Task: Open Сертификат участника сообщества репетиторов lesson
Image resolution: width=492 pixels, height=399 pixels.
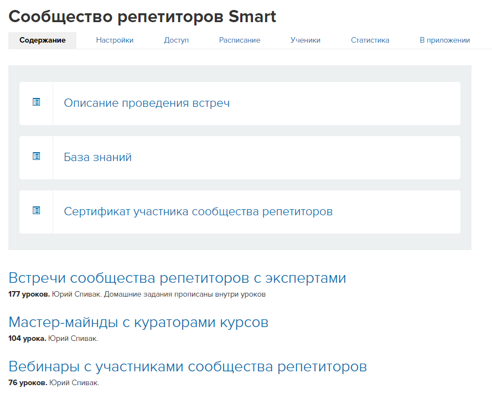Action: [x=198, y=212]
